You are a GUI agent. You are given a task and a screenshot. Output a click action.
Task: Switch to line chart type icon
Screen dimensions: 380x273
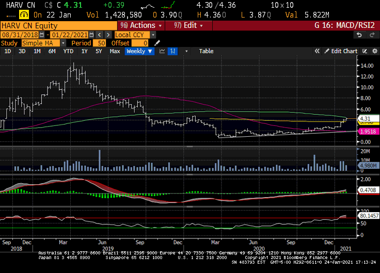(x=162, y=51)
